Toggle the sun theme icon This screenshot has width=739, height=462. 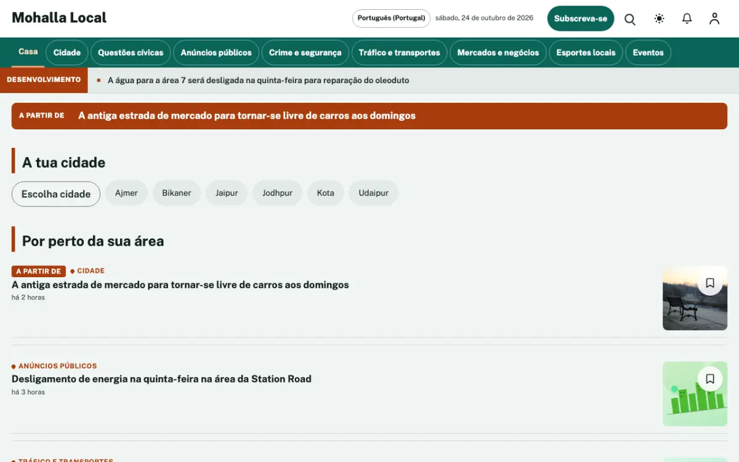click(x=660, y=18)
